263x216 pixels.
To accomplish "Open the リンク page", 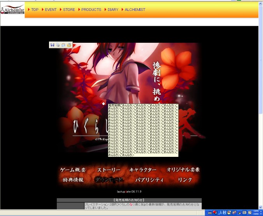I will coord(185,180).
